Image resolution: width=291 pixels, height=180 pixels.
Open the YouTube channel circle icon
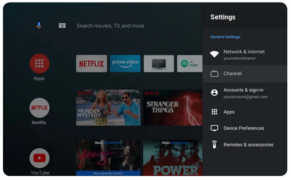pyautogui.click(x=39, y=158)
